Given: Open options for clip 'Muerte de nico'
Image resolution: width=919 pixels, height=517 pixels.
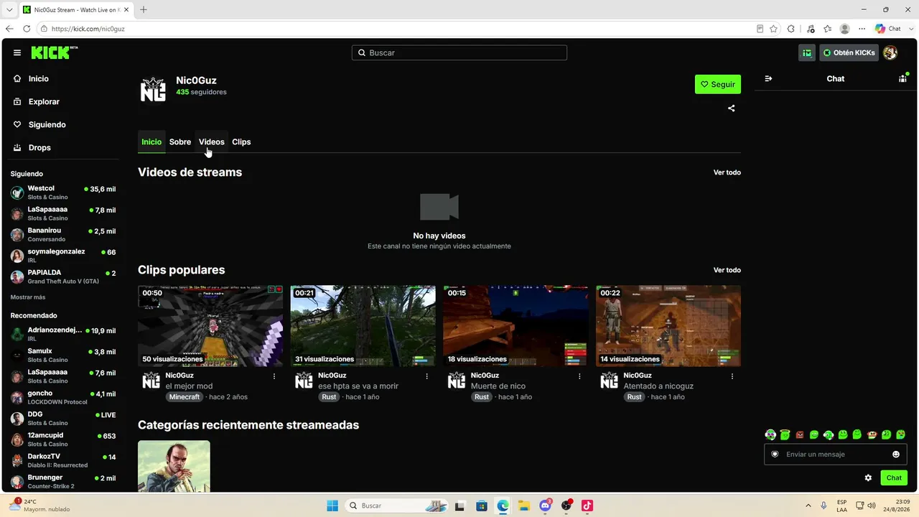Looking at the screenshot, I should (579, 376).
